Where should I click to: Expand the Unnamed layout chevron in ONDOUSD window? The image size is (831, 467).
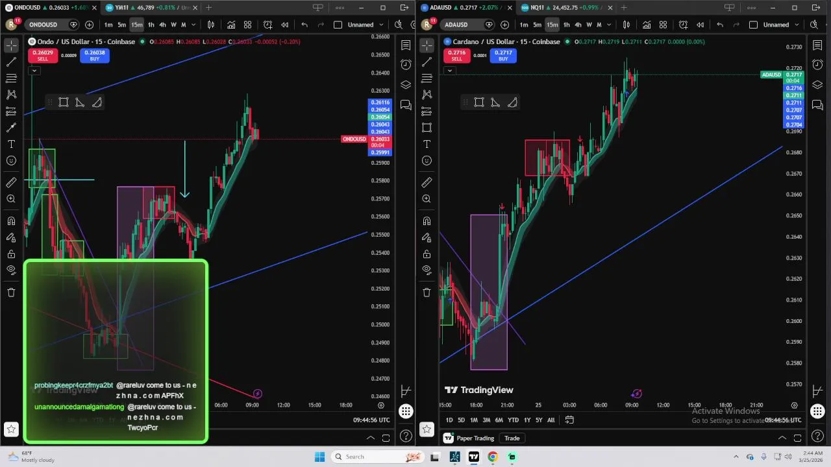coord(381,25)
